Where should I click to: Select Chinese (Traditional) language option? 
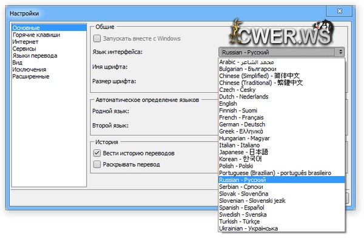pyautogui.click(x=281, y=83)
